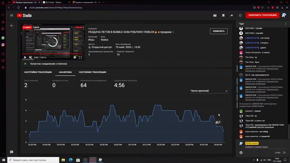Image resolution: width=290 pixels, height=163 pixels.
Task: Click the padlock site info icon
Action: [x=26, y=8]
